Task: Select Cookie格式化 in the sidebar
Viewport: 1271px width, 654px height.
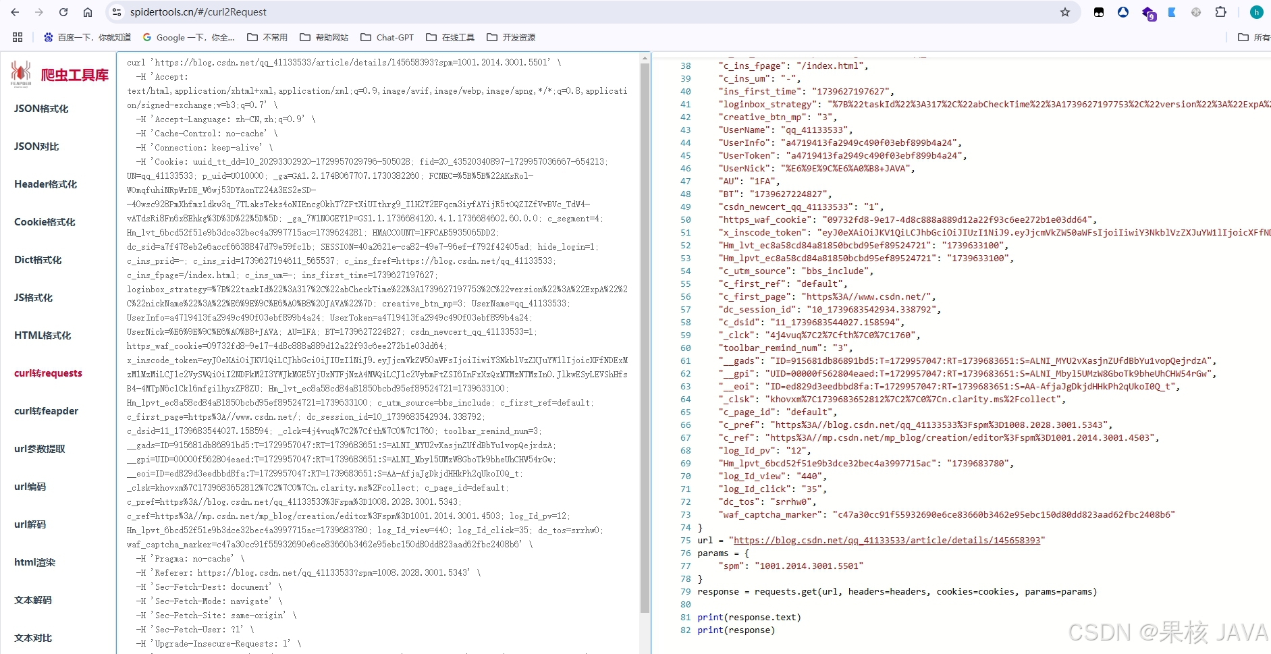Action: [45, 222]
